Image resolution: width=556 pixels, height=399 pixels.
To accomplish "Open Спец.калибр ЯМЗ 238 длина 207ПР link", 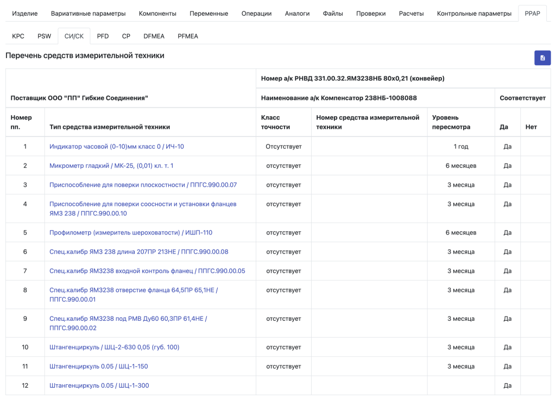I will [x=138, y=252].
